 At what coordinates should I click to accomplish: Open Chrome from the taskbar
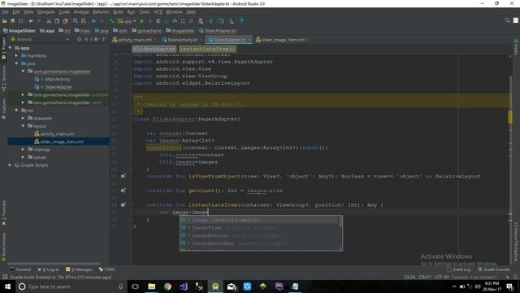(x=167, y=286)
